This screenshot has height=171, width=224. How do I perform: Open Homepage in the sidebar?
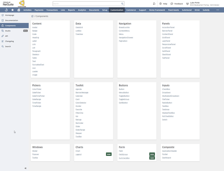tap(14, 15)
